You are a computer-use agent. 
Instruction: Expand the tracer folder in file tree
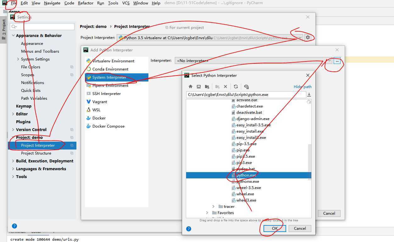pyautogui.click(x=214, y=207)
